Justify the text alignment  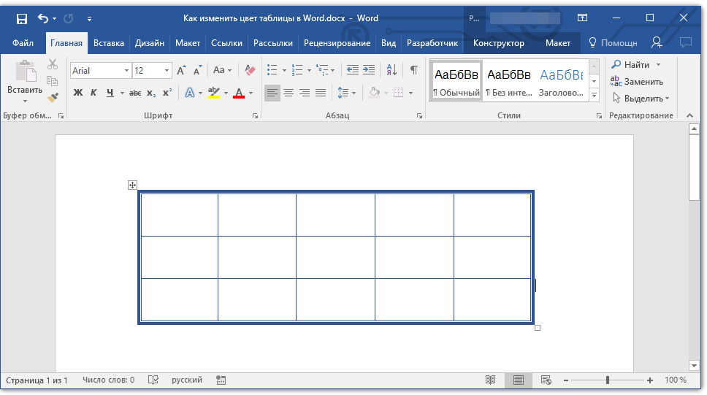(321, 93)
